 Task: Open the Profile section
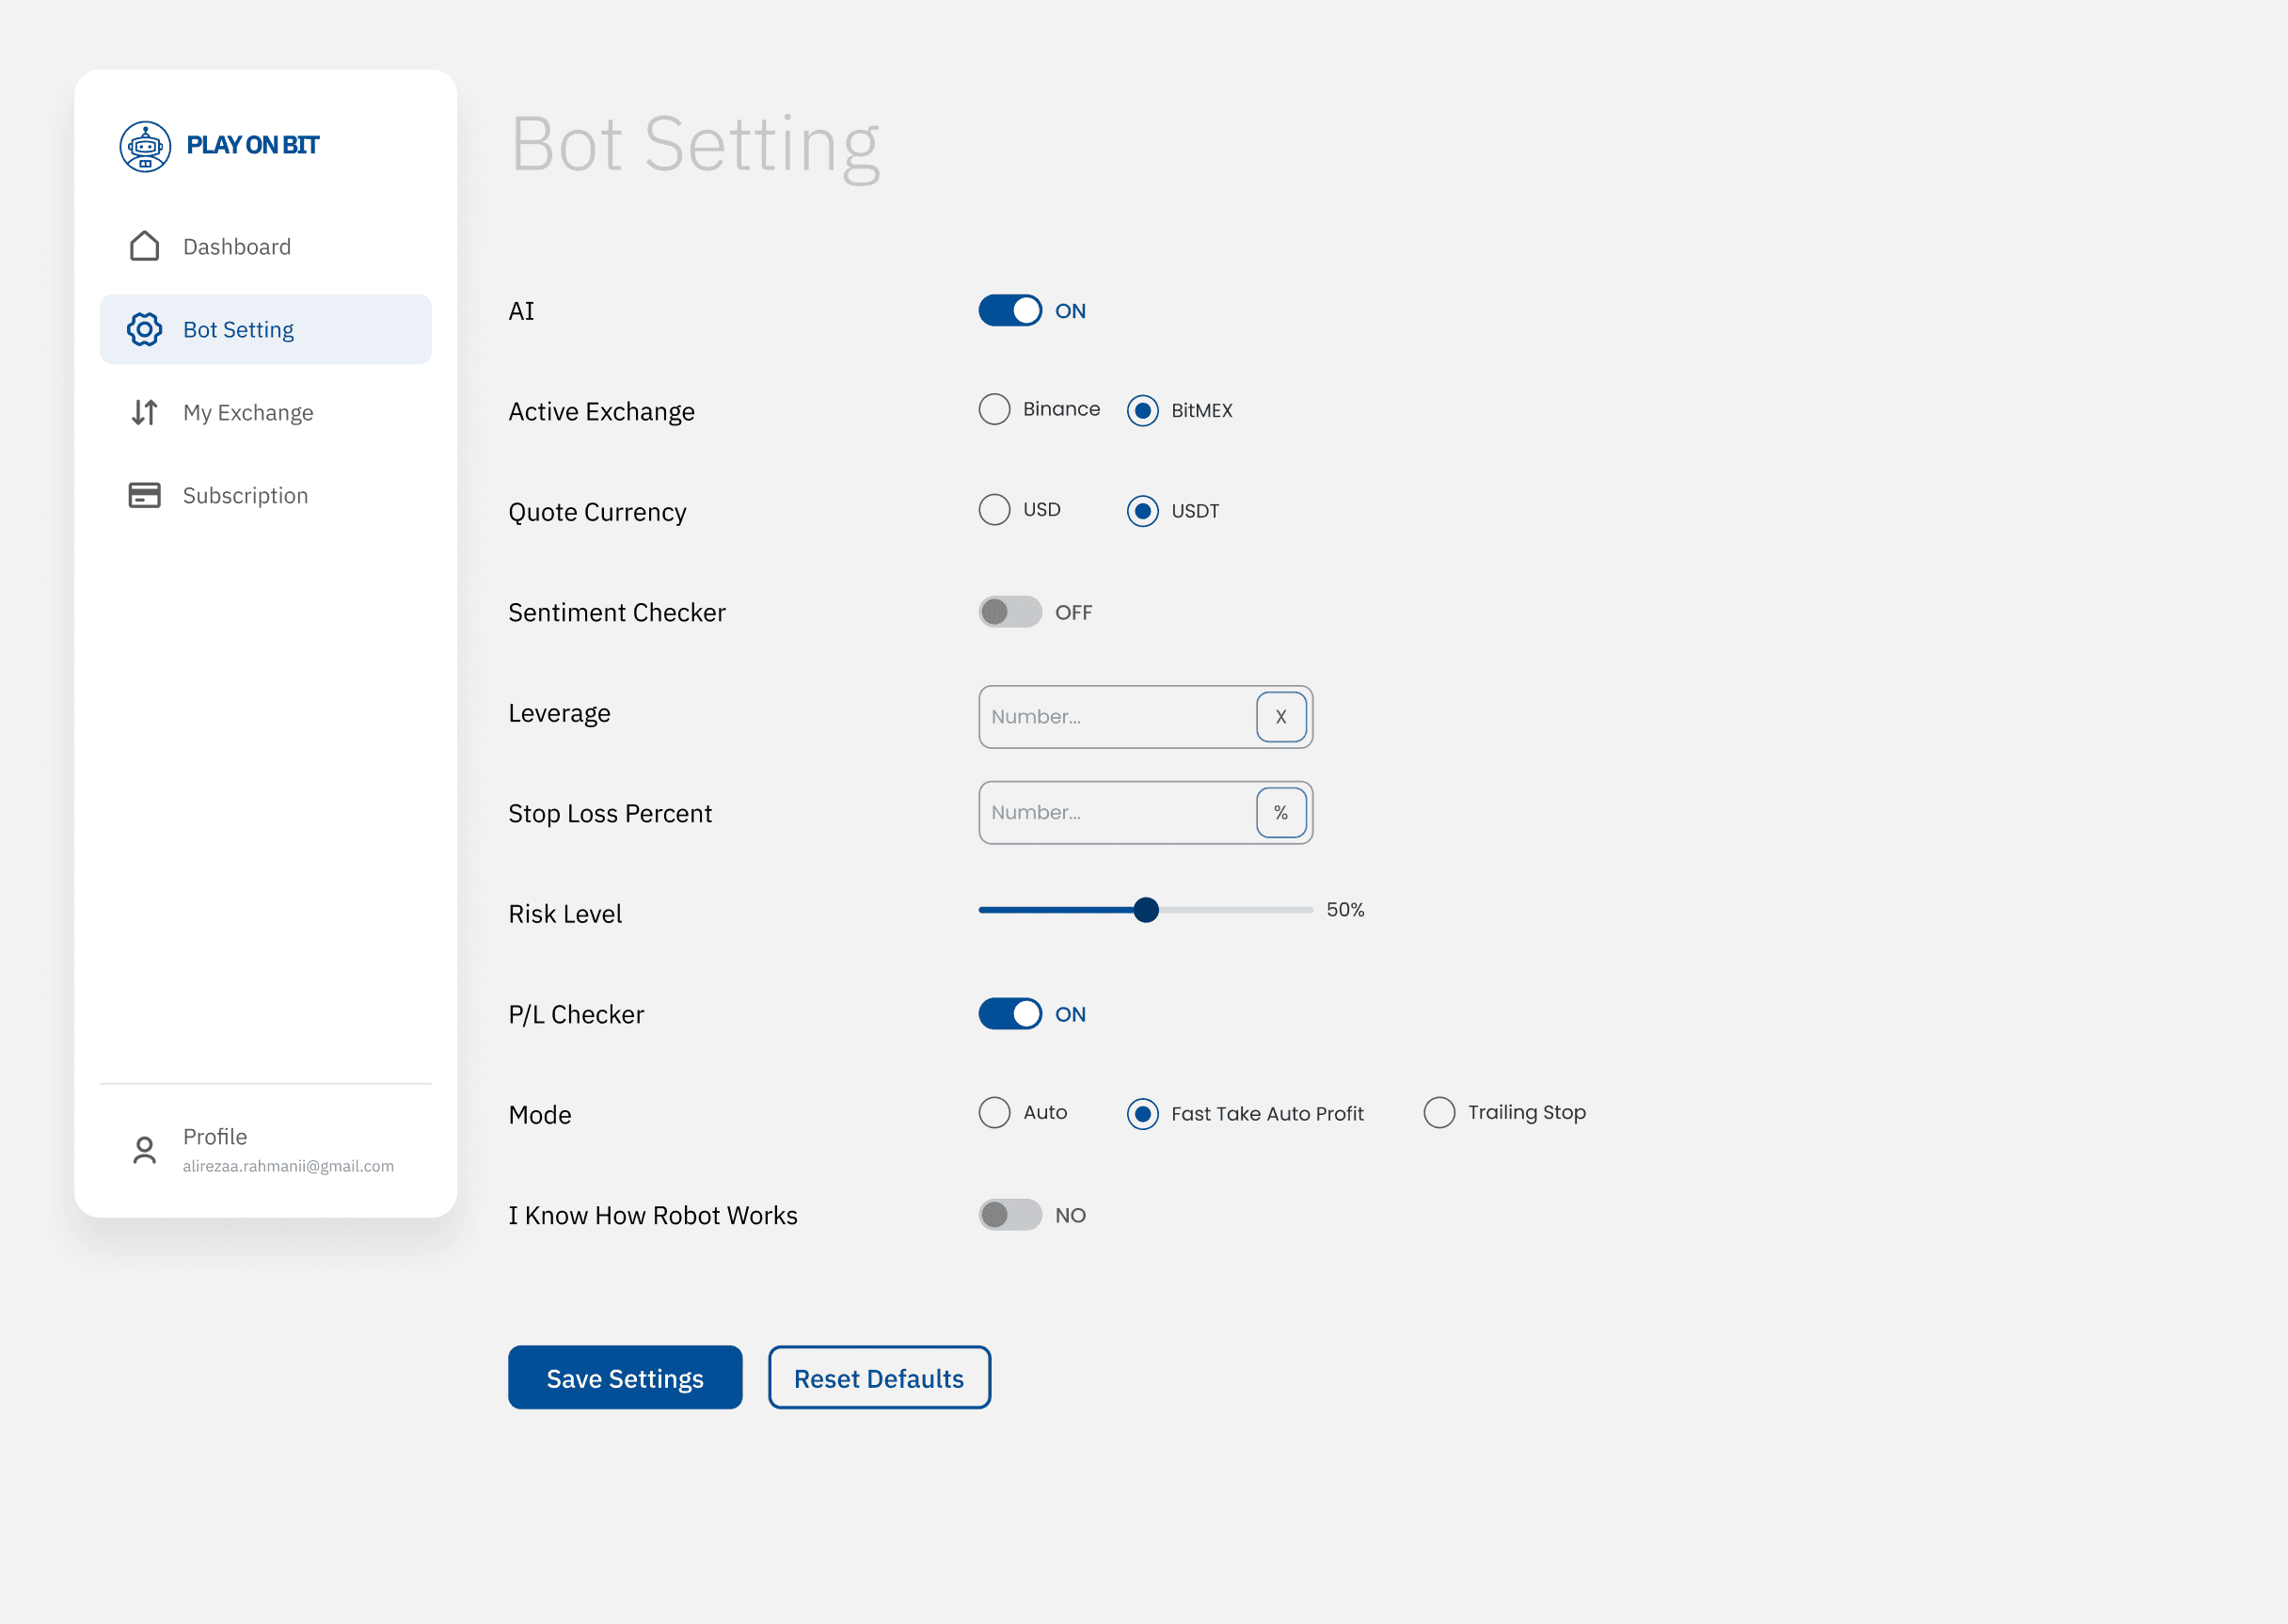click(x=266, y=1150)
